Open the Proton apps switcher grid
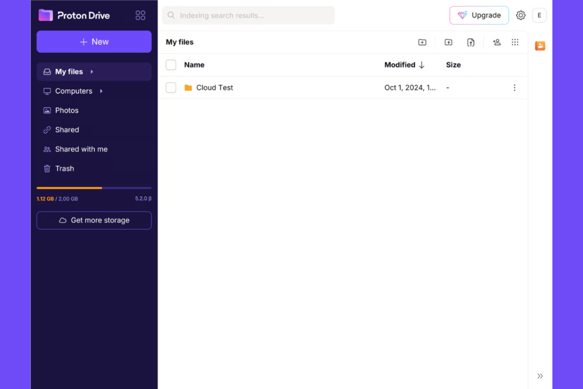This screenshot has height=389, width=583. 140,15
